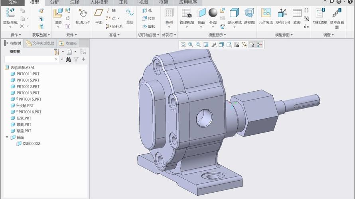Open the 收藏夹 favorites tab
Viewport: 355px width, 199px height.
click(x=68, y=43)
